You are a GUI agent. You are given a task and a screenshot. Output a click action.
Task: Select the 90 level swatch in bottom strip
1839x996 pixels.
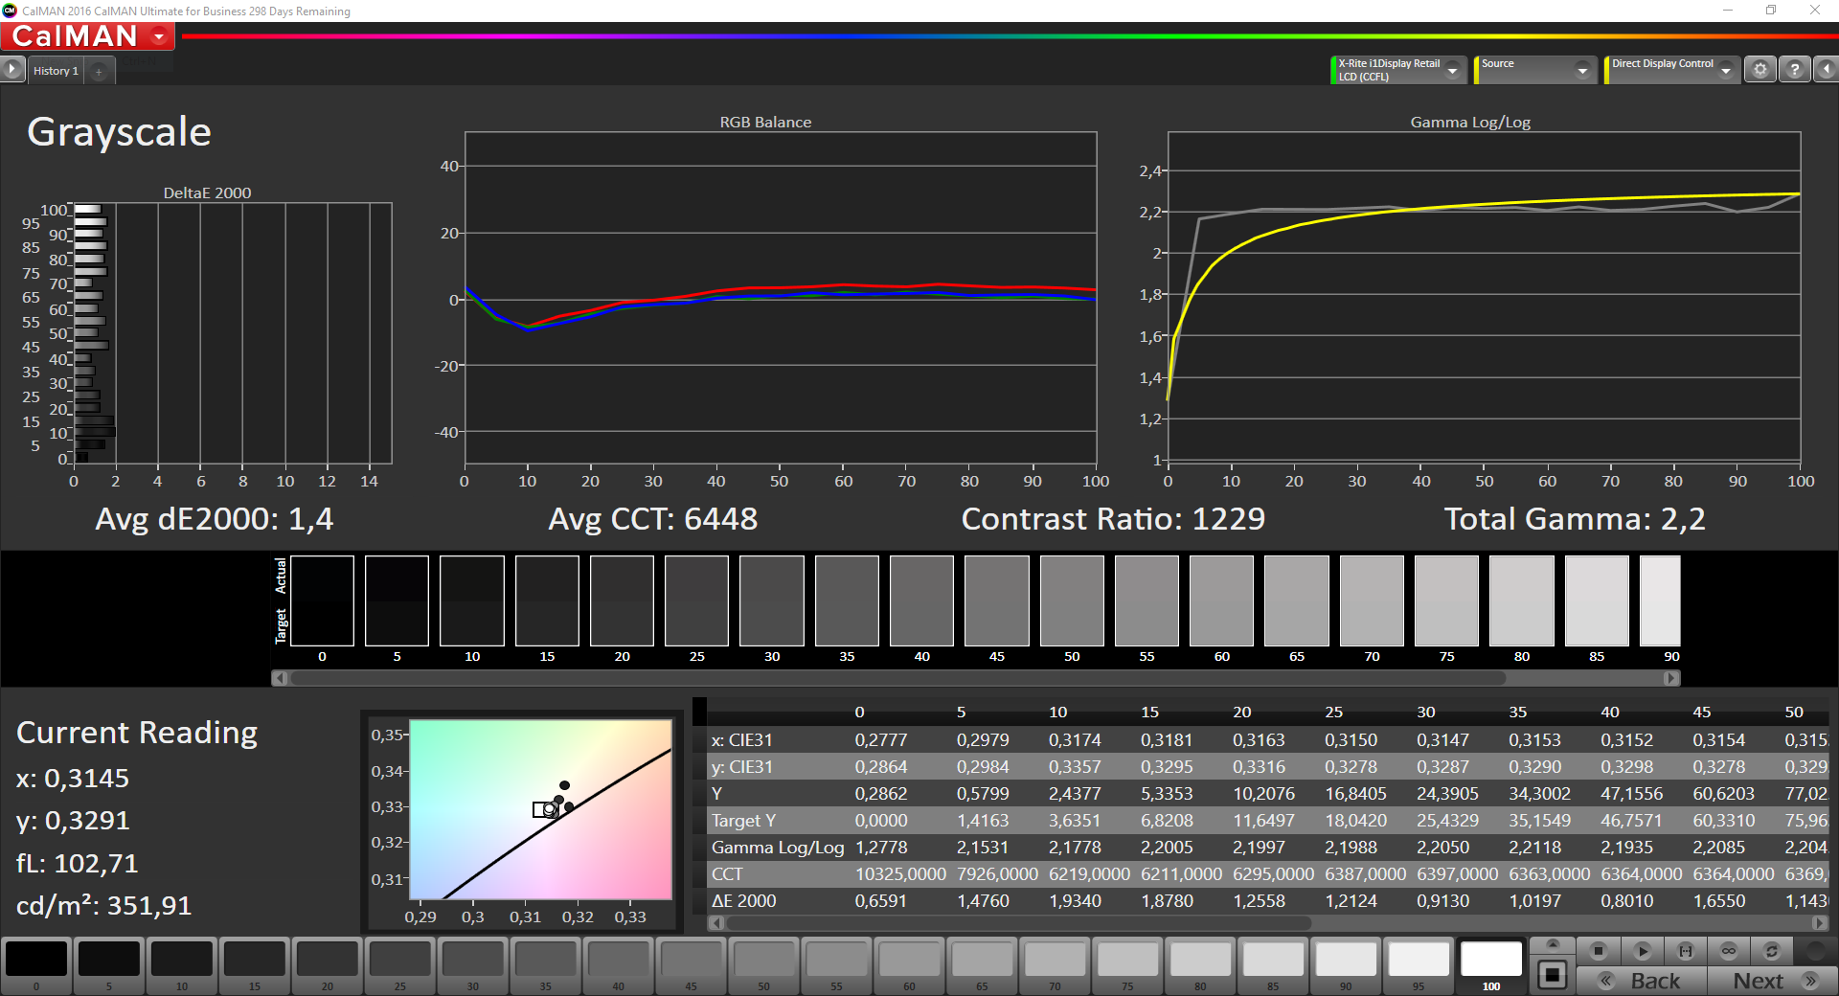pyautogui.click(x=1346, y=965)
